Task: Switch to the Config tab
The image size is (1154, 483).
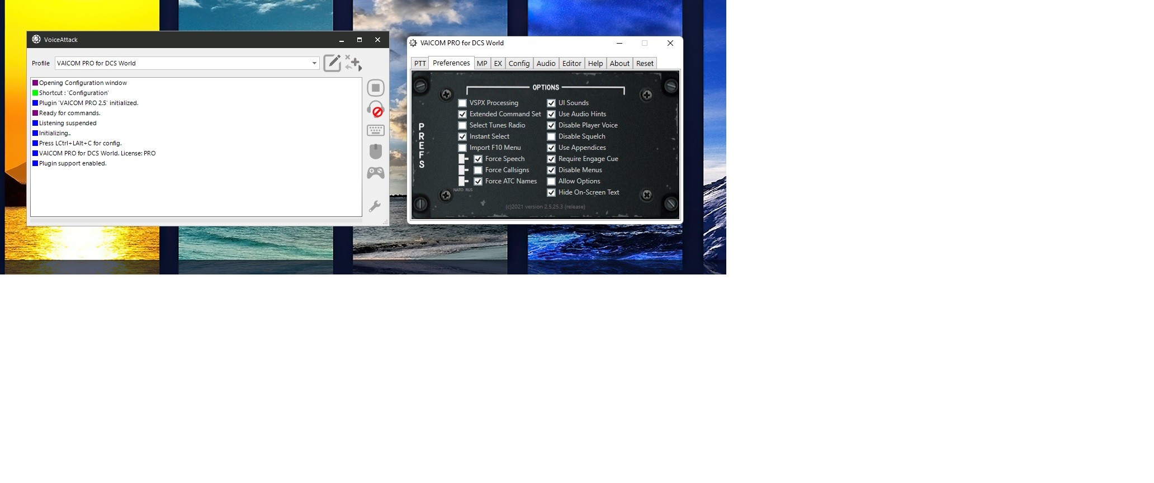Action: (x=519, y=64)
